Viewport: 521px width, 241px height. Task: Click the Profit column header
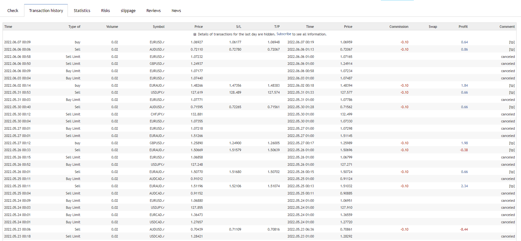tap(463, 27)
